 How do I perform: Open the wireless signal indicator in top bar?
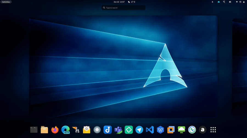coord(224,2)
